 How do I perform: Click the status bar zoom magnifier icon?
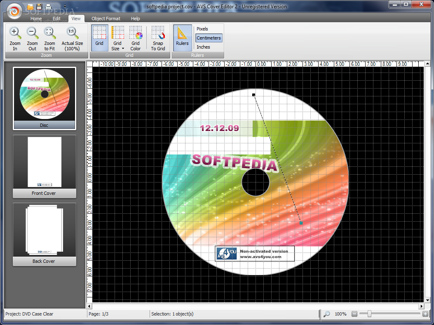[x=327, y=314]
